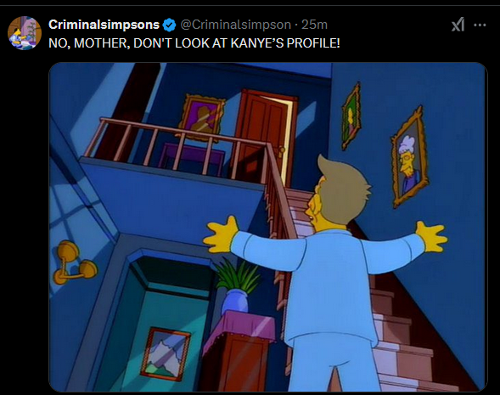Open the @Criminalsimpson handle link

236,25
